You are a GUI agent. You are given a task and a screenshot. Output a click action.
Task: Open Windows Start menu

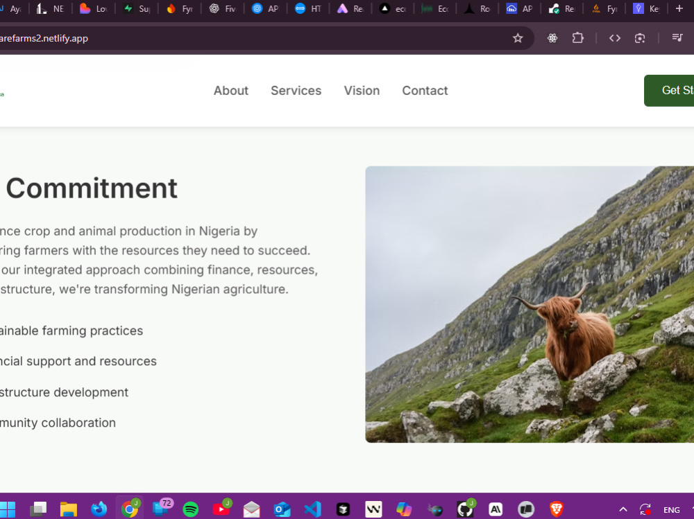8,509
